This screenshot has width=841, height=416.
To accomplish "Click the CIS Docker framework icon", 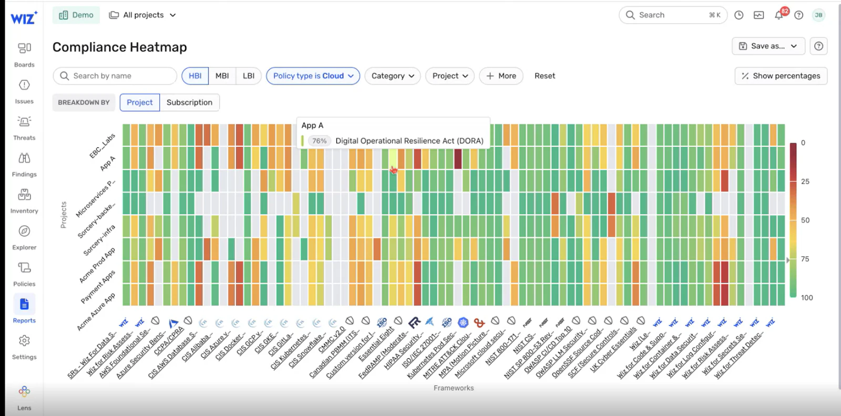I will tap(252, 323).
